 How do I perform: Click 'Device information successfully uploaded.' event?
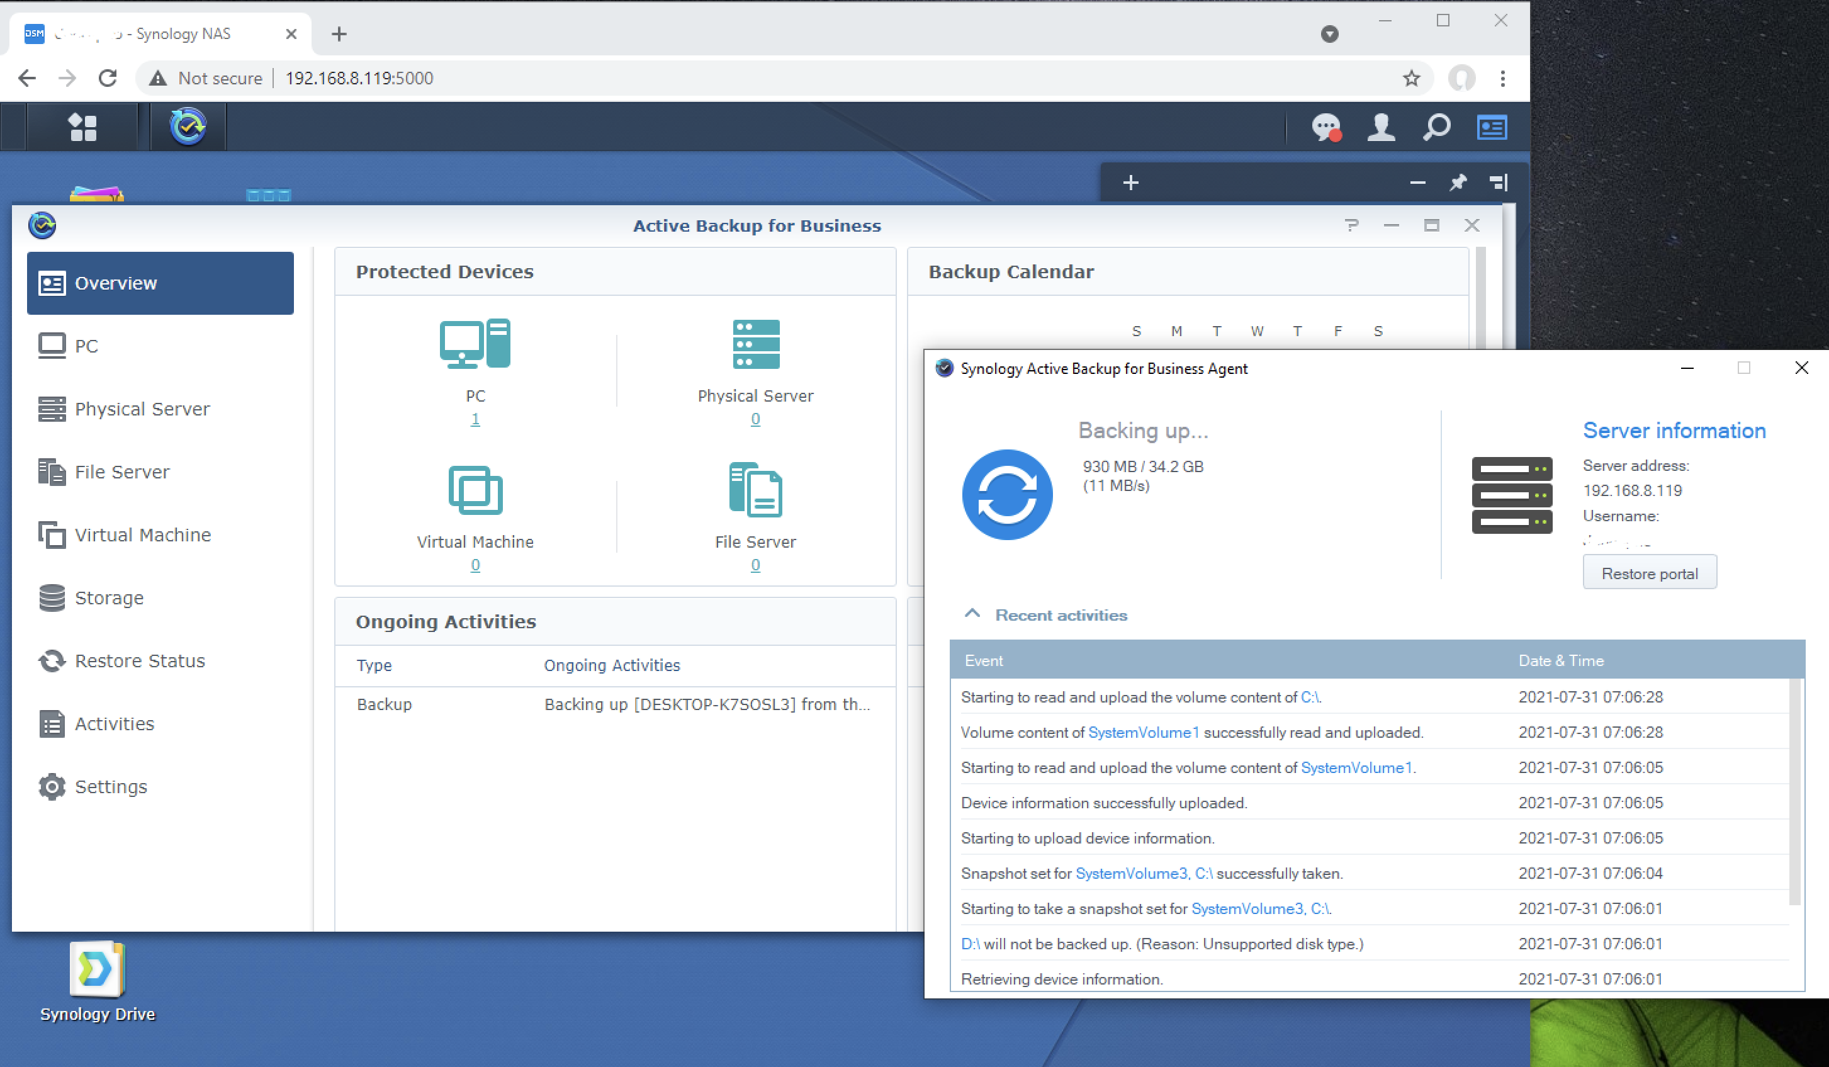pos(1104,803)
